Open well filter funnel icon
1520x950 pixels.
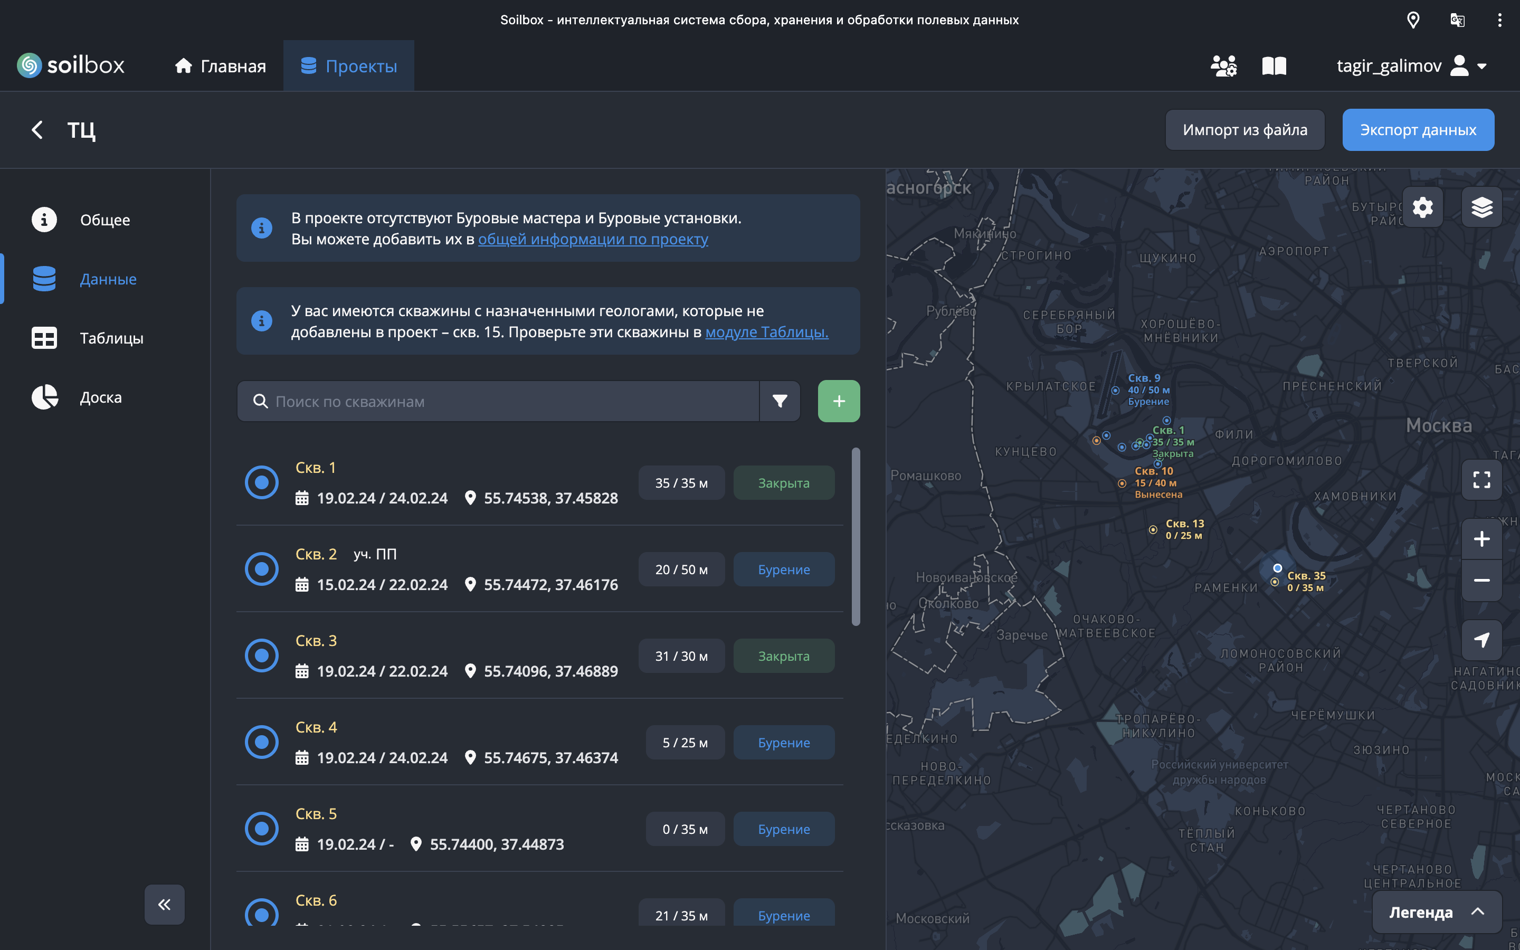(780, 402)
